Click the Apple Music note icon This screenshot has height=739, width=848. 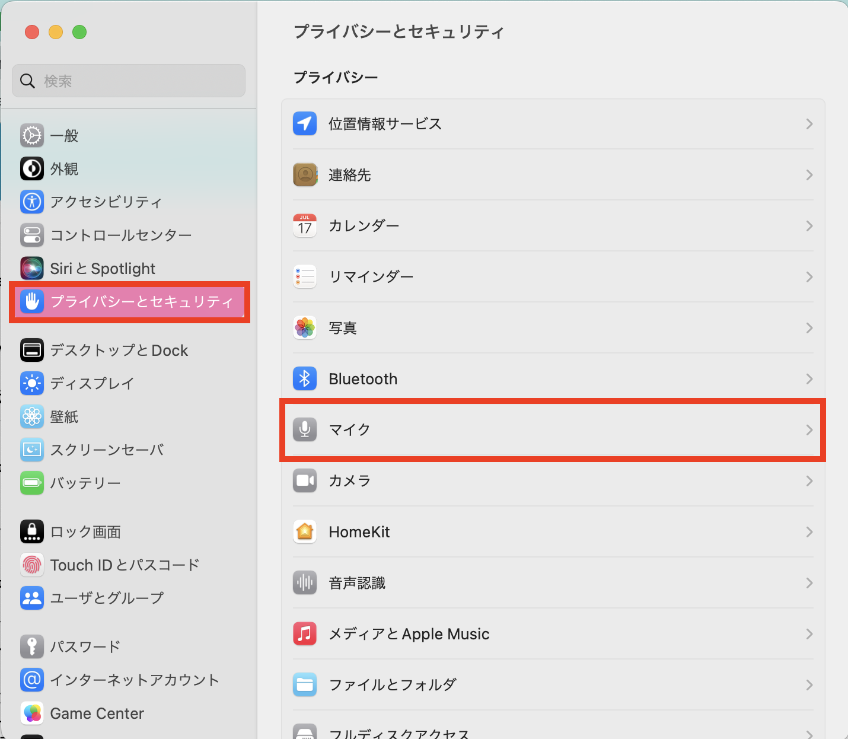tap(305, 633)
